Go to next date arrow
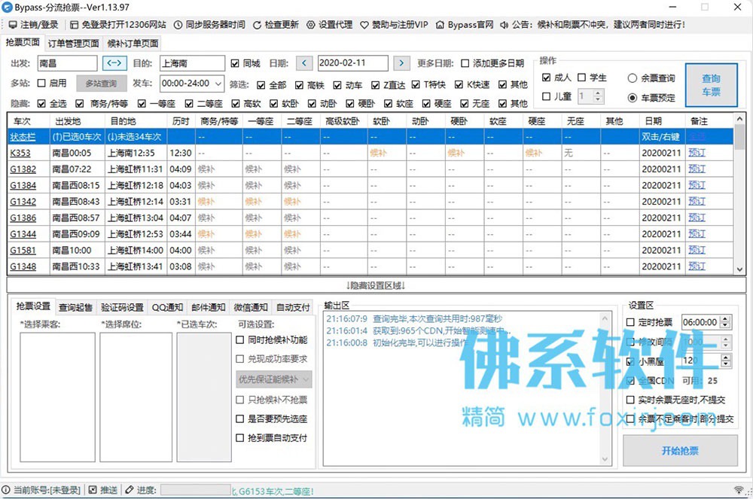Viewport: 753px width, 499px height. point(401,63)
